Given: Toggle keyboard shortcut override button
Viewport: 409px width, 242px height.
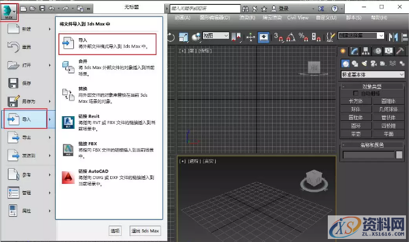Looking at the screenshot, I should (x=264, y=38).
